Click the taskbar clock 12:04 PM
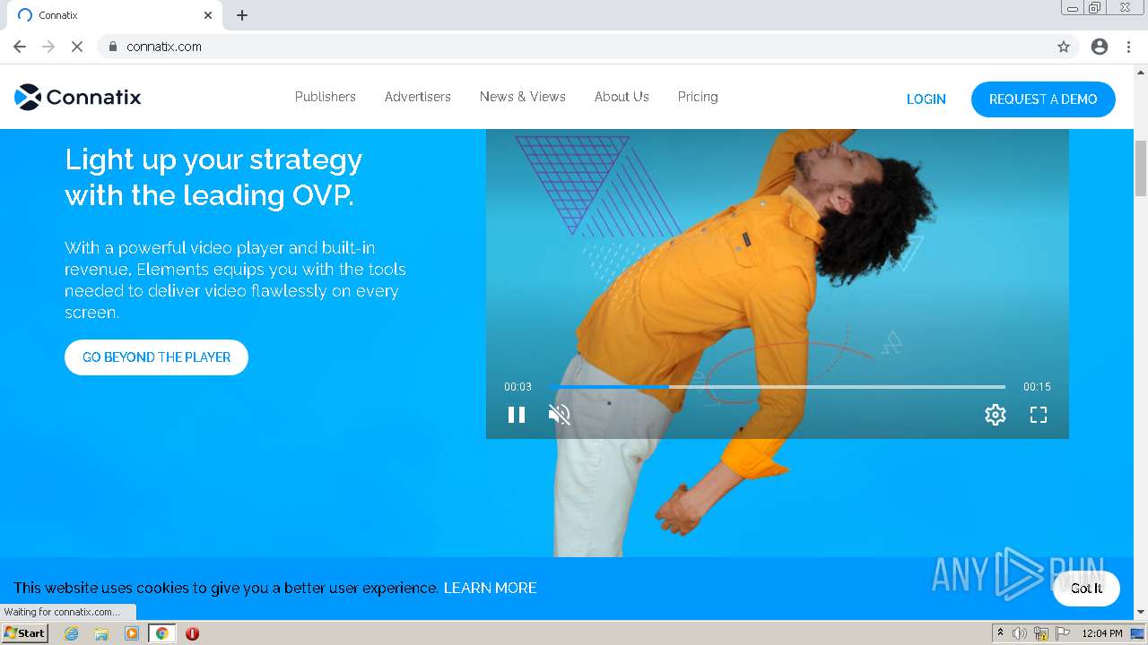This screenshot has width=1148, height=645. click(1102, 633)
